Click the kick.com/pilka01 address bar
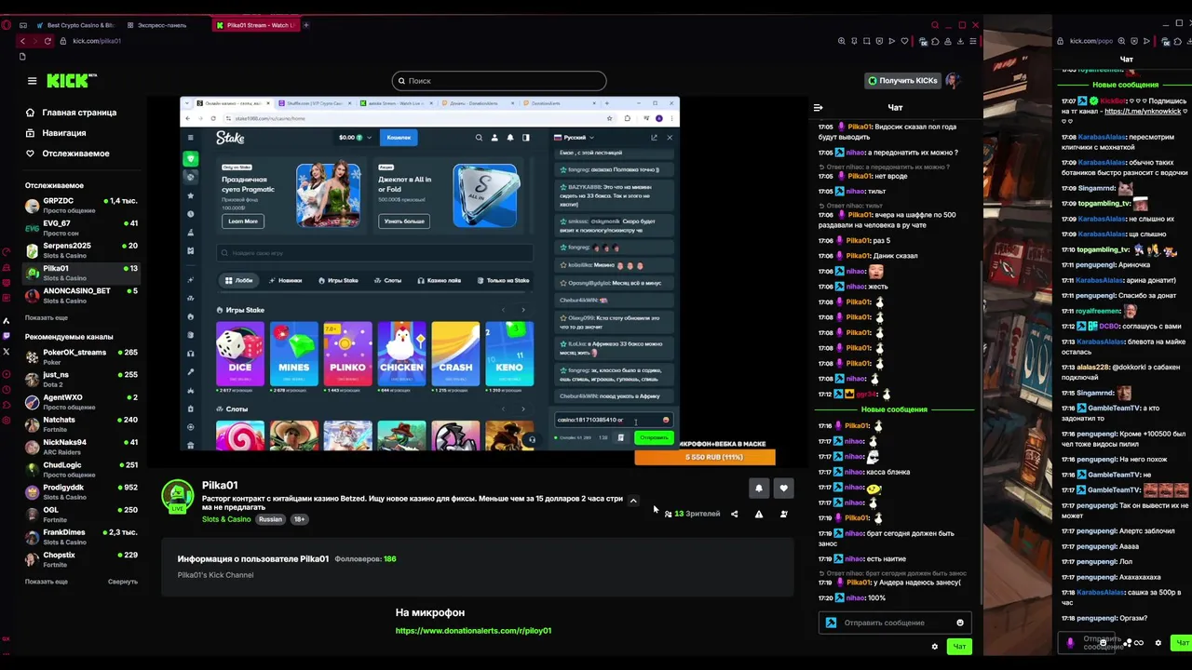The width and height of the screenshot is (1192, 670). (97, 41)
